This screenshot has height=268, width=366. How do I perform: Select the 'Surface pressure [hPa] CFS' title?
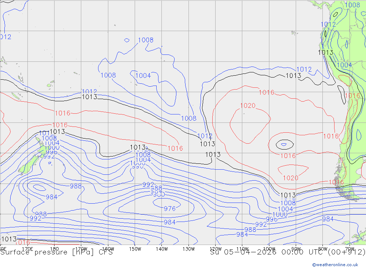click(x=56, y=252)
